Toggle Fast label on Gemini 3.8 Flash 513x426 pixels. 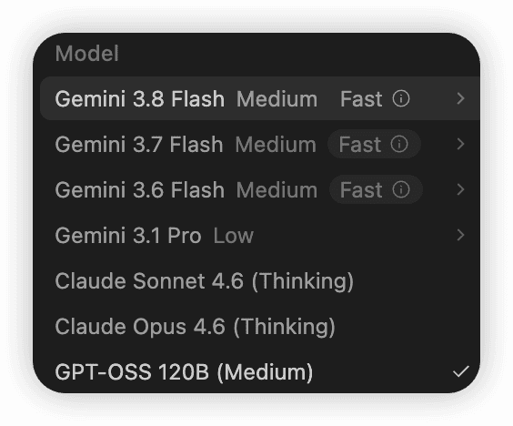point(361,98)
